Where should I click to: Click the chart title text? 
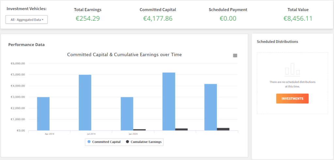point(124,55)
